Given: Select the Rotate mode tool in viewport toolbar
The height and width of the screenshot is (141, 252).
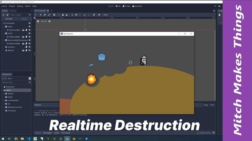Looking at the screenshot, I should point(45,15).
